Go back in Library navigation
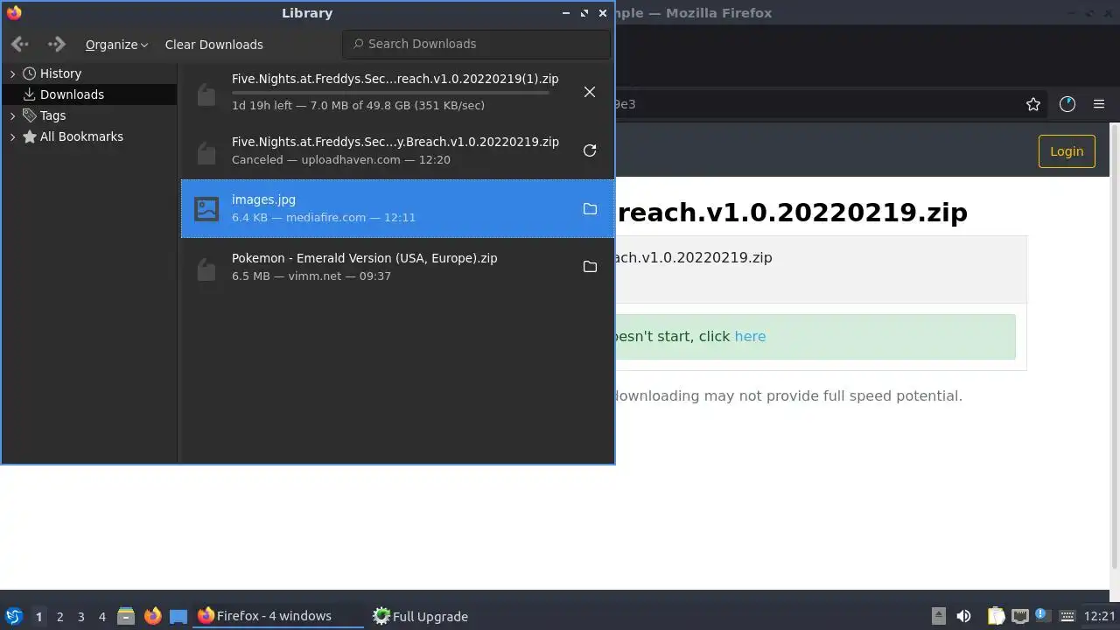1120x630 pixels. click(20, 44)
